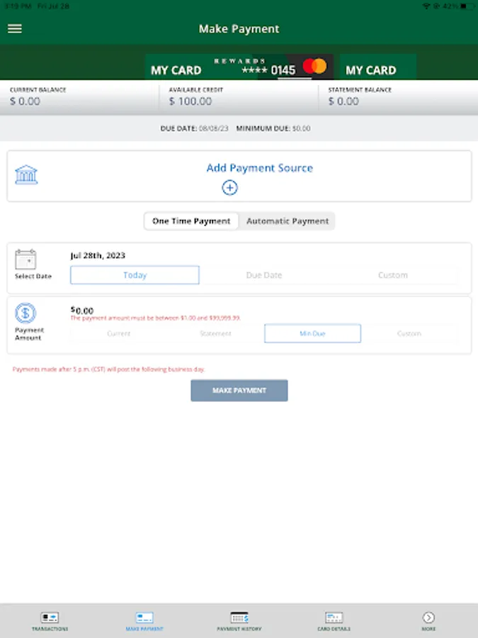This screenshot has height=638, width=478.
Task: Select Current balance amount option
Action: [x=119, y=334]
